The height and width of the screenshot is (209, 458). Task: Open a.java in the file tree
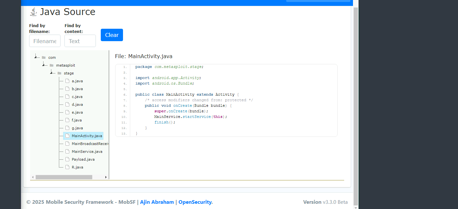click(77, 81)
